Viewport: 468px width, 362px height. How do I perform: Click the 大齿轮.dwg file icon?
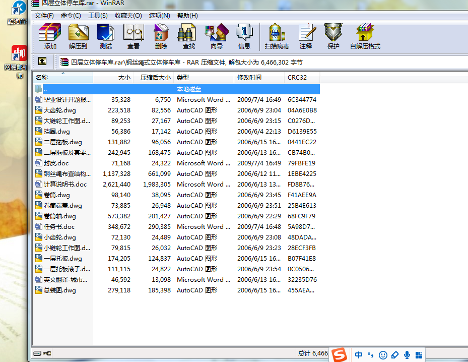[38, 110]
